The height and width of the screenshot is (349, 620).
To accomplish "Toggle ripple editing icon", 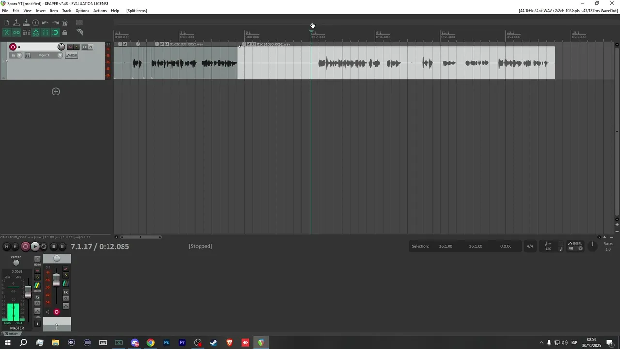I will (x=26, y=32).
